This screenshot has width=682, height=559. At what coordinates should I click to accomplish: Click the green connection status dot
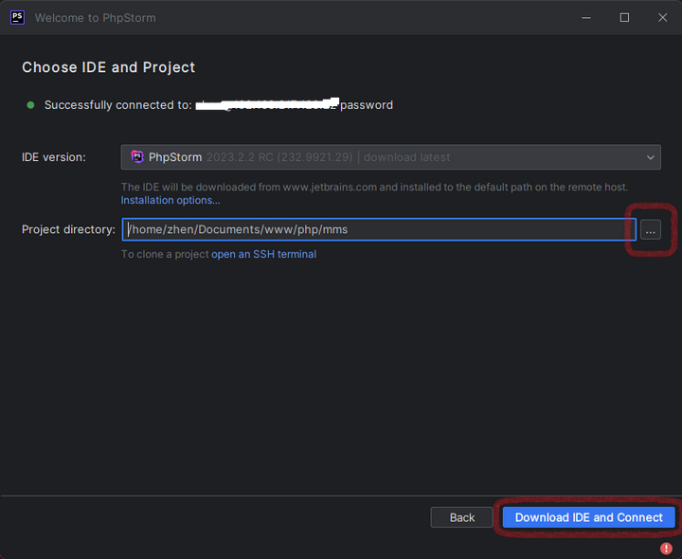(x=30, y=105)
